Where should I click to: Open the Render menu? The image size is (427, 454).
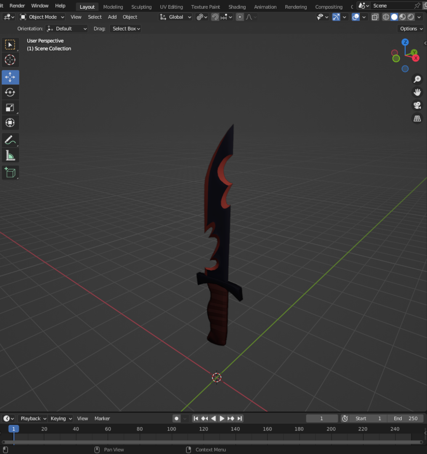pos(17,5)
